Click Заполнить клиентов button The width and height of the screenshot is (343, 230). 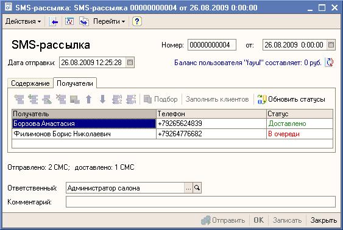tap(217, 99)
